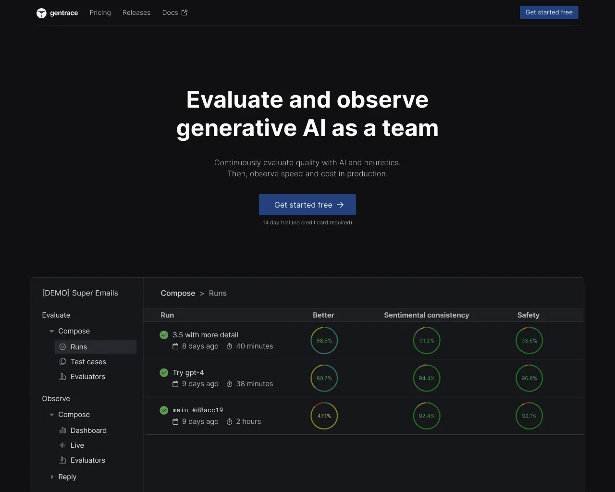Image resolution: width=615 pixels, height=492 pixels.
Task: Select the Live waveform icon
Action: pos(63,445)
